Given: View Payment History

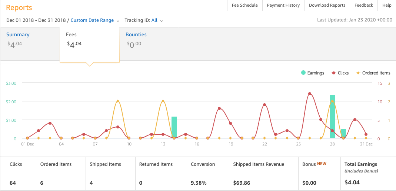Looking at the screenshot, I should click(283, 5).
